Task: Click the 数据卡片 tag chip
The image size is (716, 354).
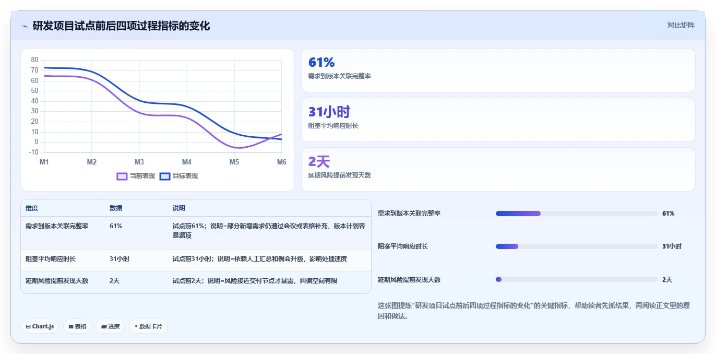Action: point(148,326)
